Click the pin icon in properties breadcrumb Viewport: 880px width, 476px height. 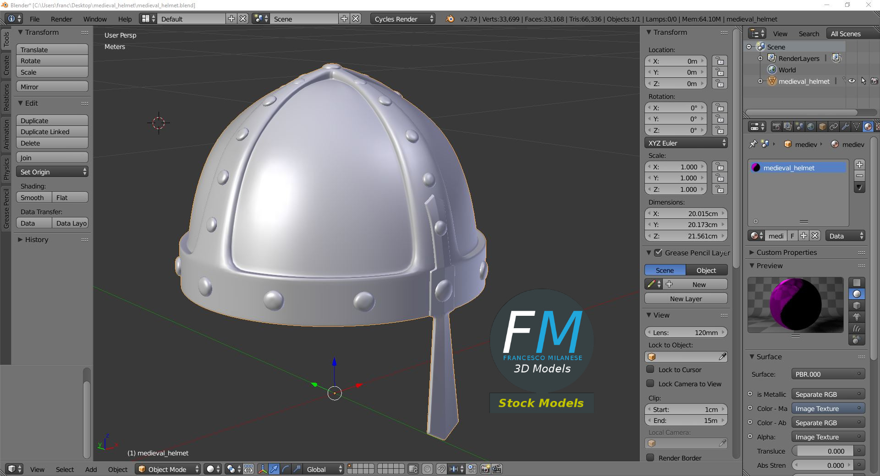753,144
